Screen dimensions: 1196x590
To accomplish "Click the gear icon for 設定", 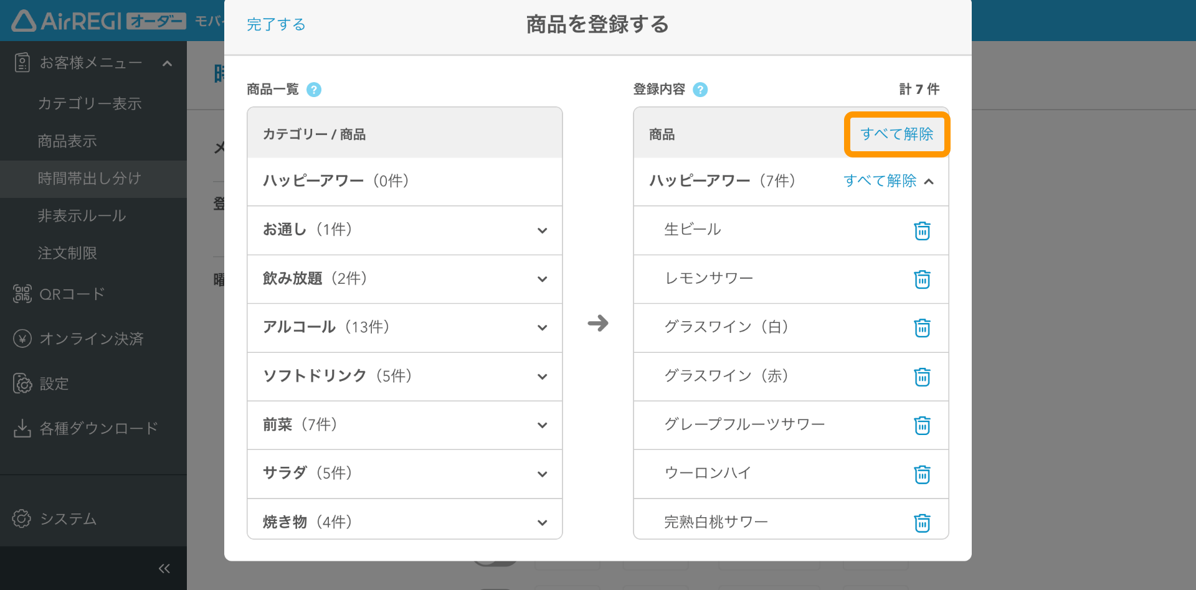I will (x=22, y=383).
